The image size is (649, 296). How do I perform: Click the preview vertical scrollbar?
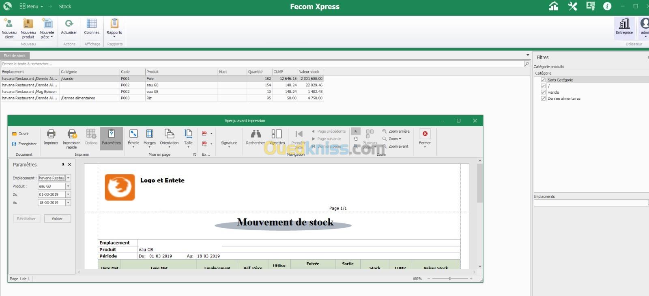pos(480,213)
